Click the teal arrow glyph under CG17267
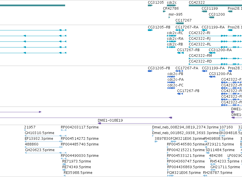242x177 pixels. coord(179,23)
